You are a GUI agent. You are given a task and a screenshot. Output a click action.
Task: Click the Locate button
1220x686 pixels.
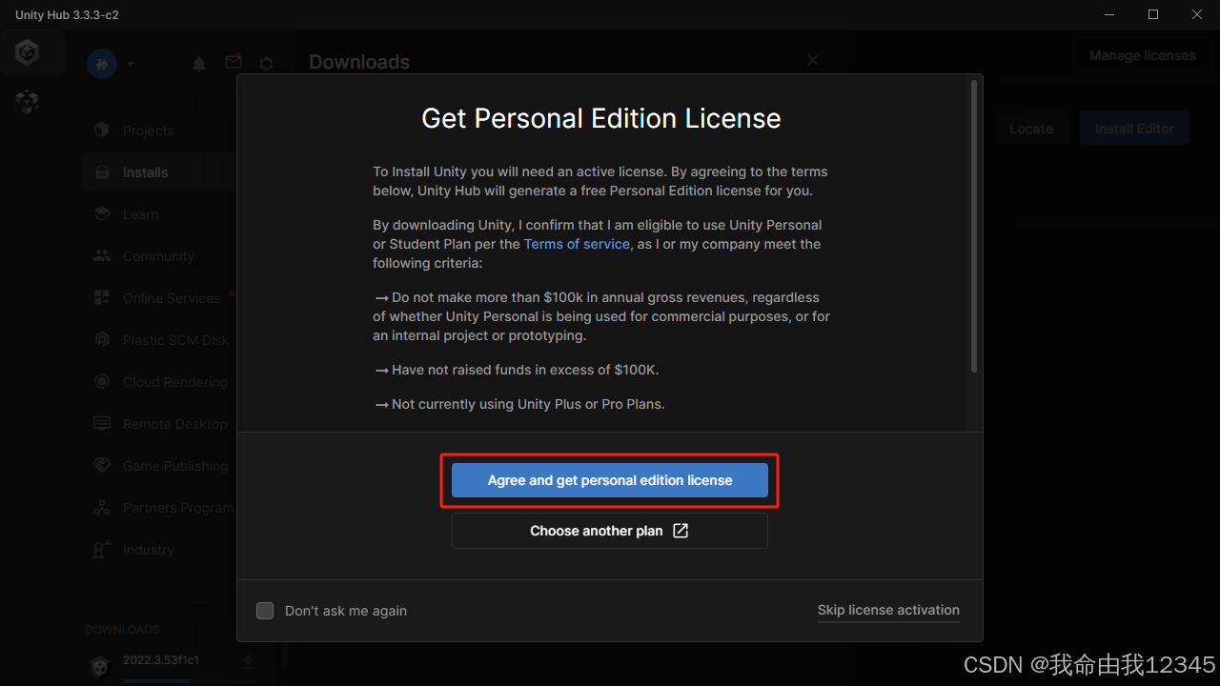pyautogui.click(x=1031, y=129)
